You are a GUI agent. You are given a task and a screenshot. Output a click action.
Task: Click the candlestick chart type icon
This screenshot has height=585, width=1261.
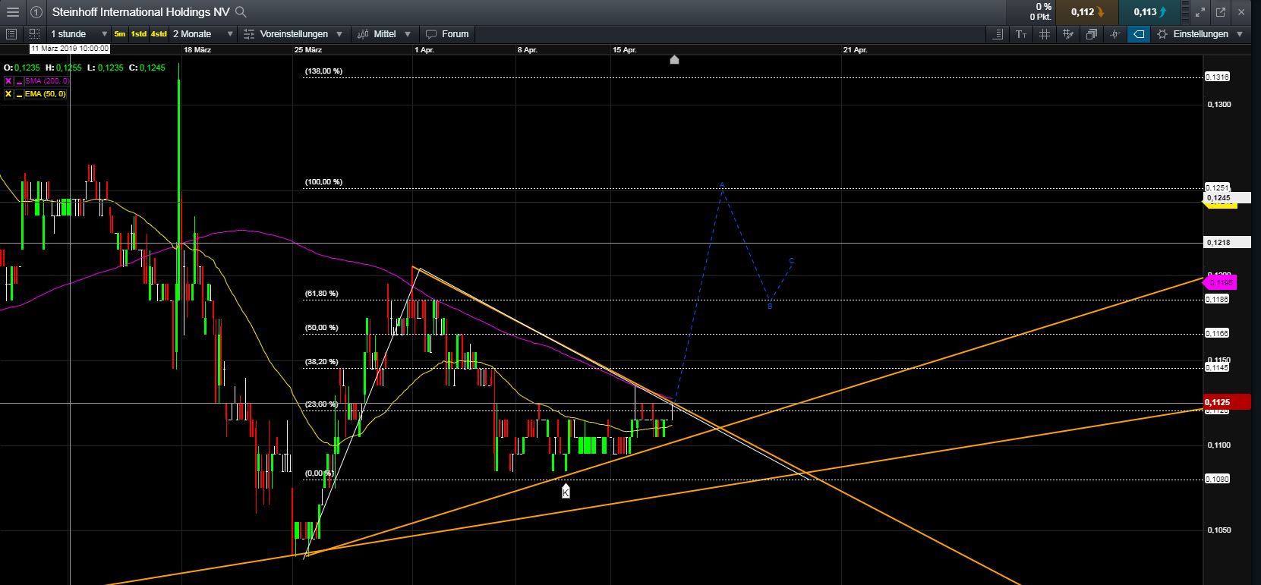(363, 34)
